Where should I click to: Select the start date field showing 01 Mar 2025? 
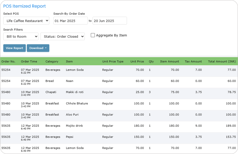[x=70, y=20]
